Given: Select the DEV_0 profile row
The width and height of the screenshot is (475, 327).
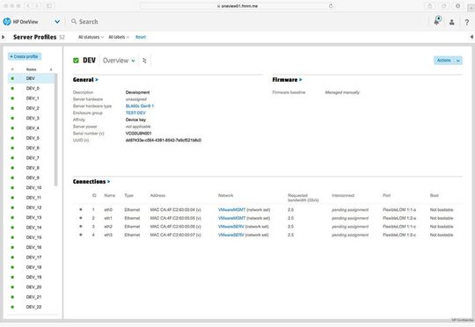Looking at the screenshot, I should pos(31,89).
